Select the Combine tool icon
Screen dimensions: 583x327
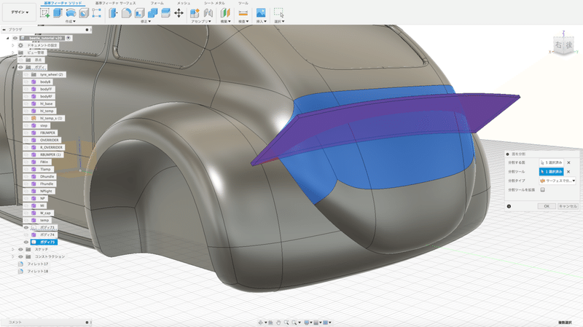click(152, 13)
